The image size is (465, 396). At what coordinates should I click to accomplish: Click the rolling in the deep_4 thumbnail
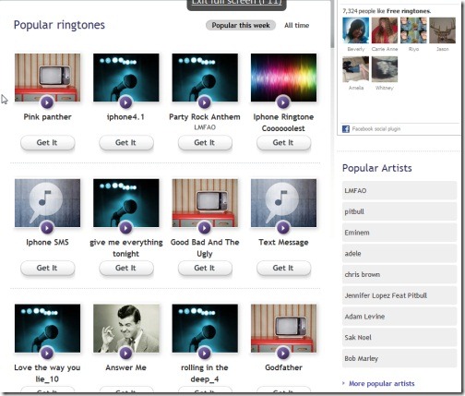pyautogui.click(x=205, y=329)
